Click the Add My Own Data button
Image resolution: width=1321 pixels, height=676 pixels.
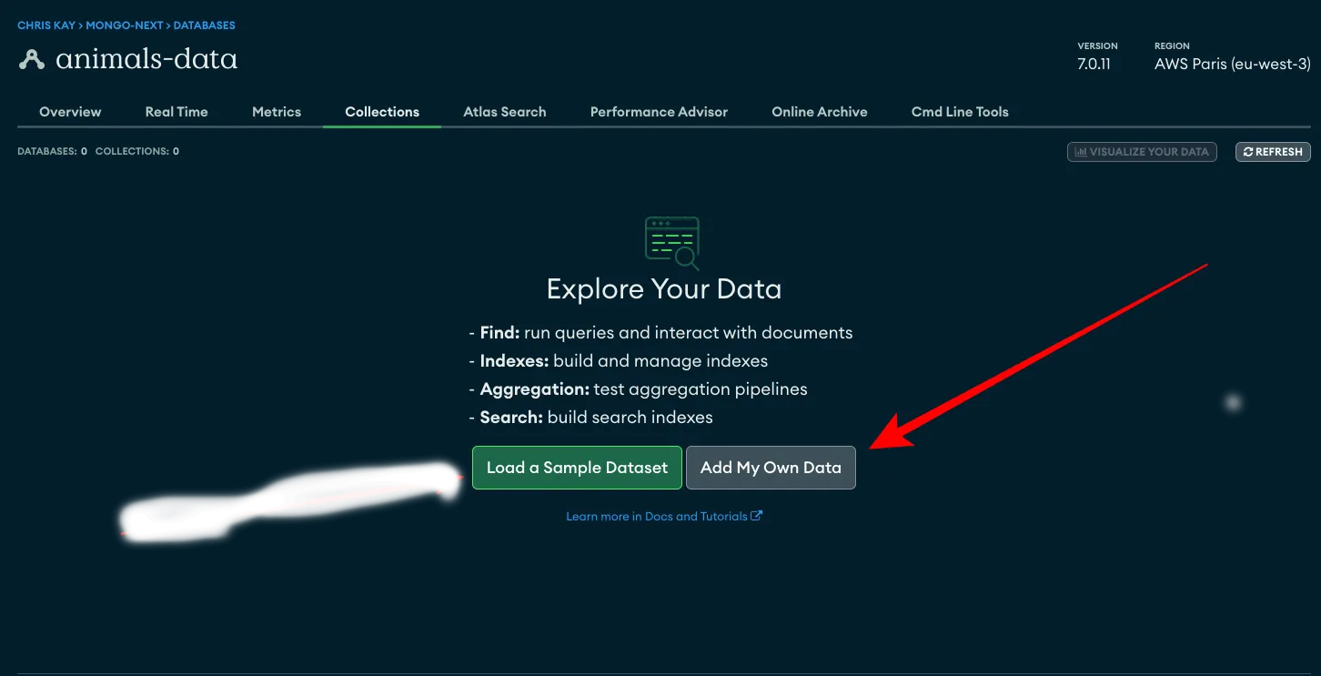pyautogui.click(x=771, y=468)
